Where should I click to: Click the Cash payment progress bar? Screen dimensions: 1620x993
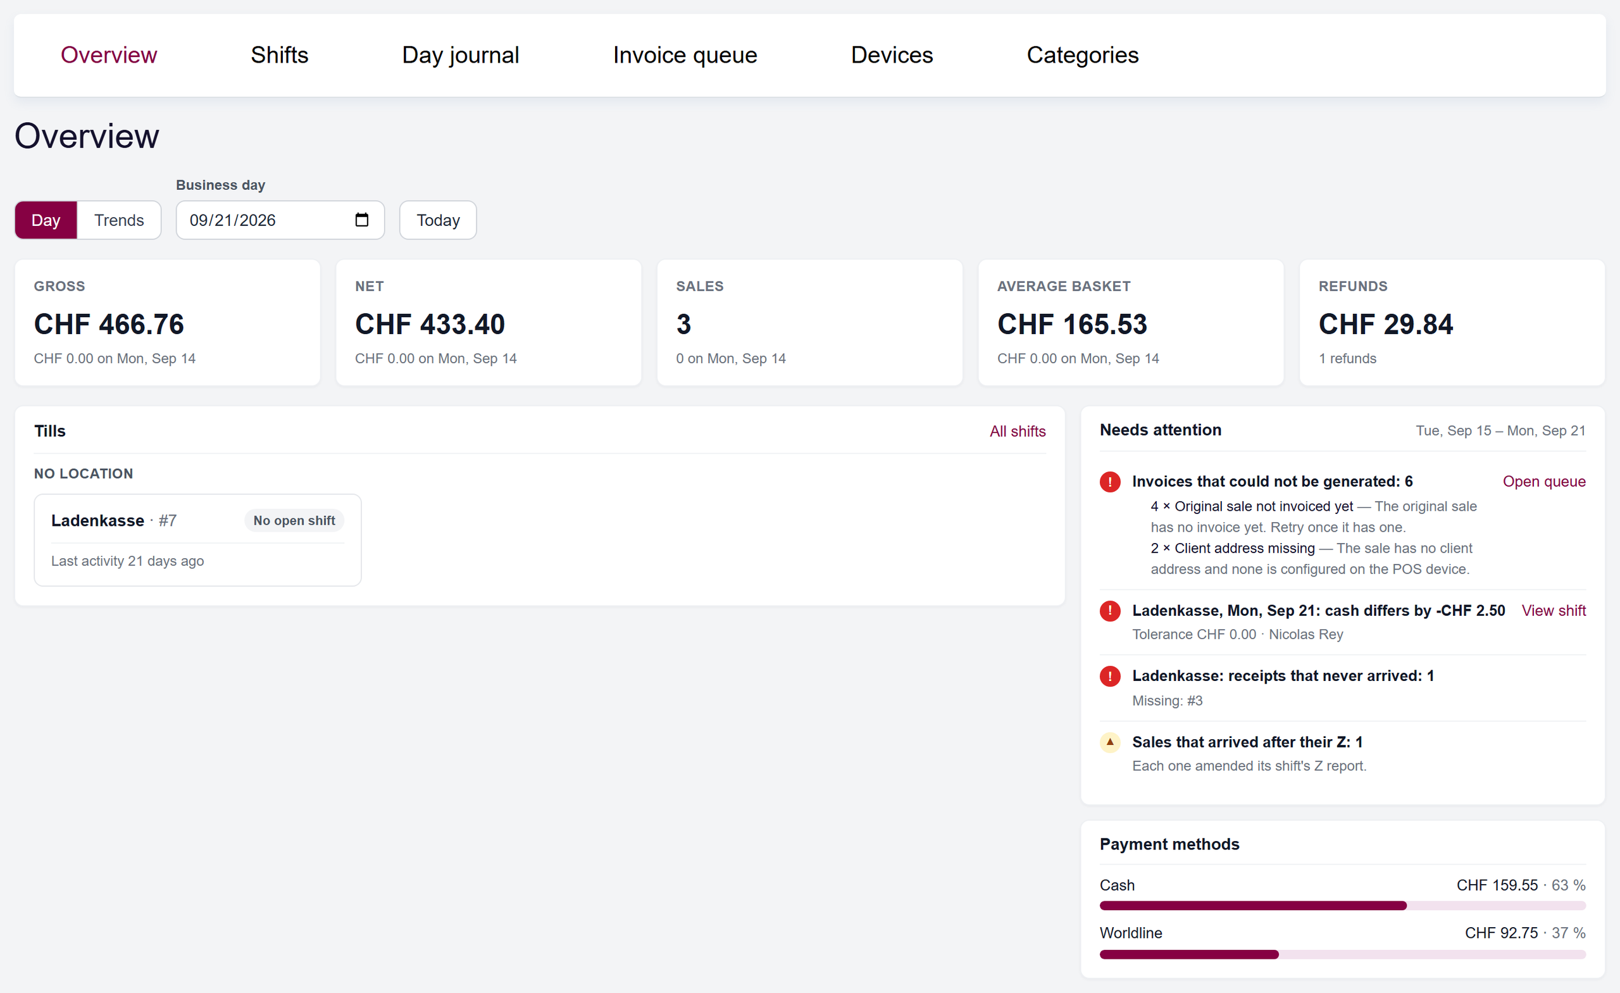[1343, 906]
